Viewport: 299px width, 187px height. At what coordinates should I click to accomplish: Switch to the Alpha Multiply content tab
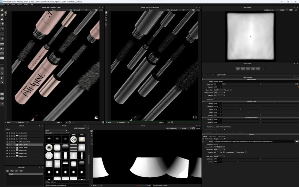pyautogui.click(x=221, y=137)
